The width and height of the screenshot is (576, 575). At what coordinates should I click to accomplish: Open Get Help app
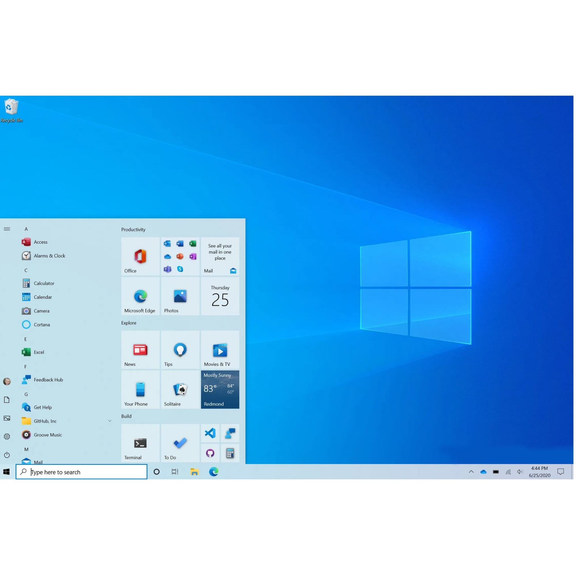tap(67, 407)
